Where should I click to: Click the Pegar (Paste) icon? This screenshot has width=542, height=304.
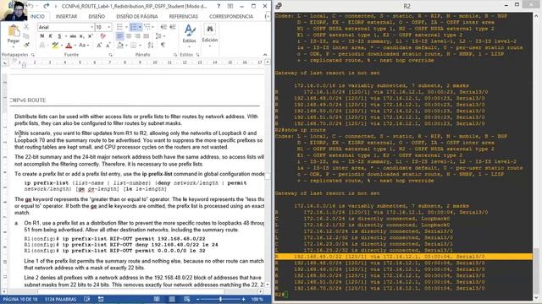14,31
